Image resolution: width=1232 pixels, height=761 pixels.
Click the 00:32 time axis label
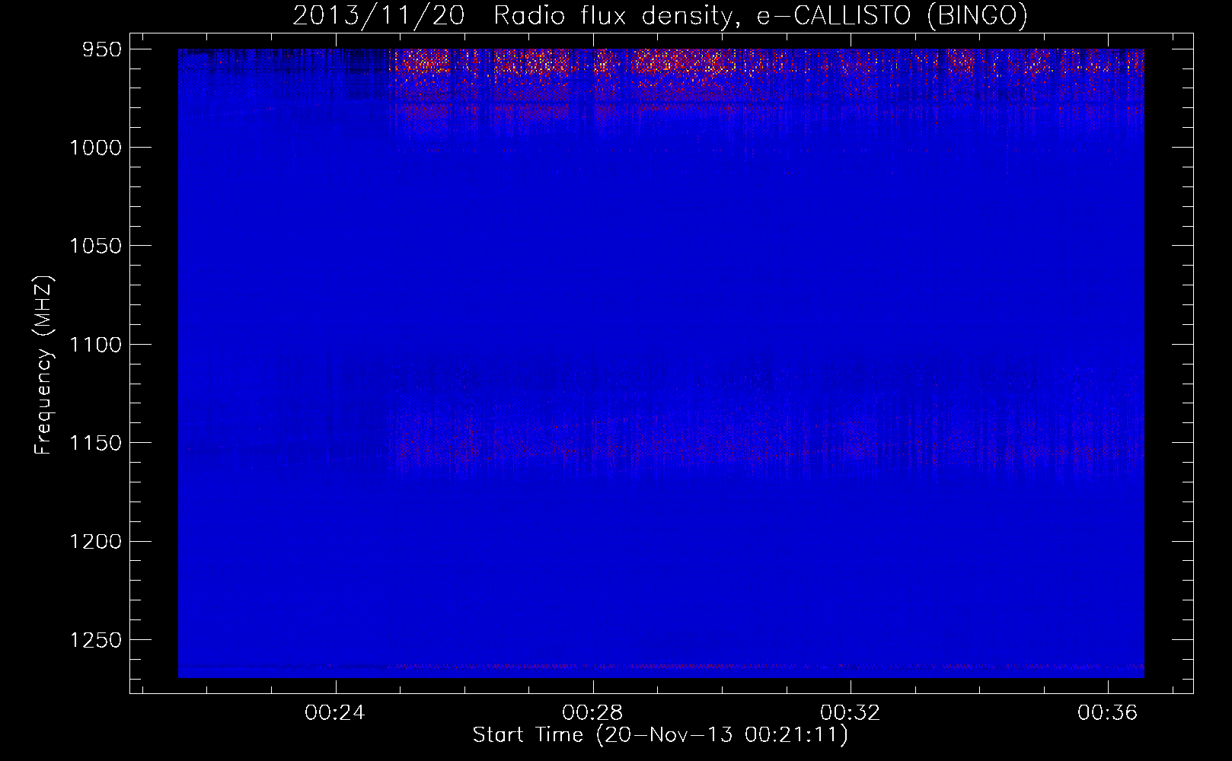click(850, 712)
